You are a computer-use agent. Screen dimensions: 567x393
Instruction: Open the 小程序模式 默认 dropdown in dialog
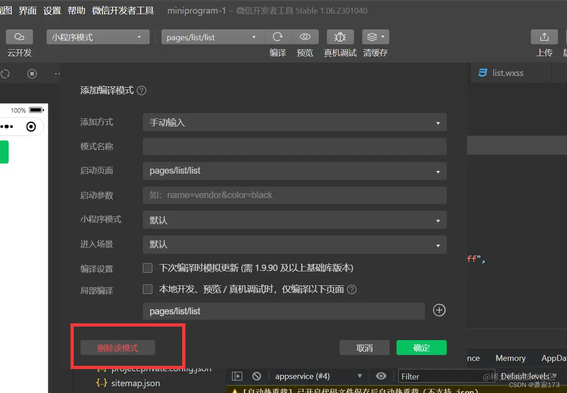click(x=295, y=220)
